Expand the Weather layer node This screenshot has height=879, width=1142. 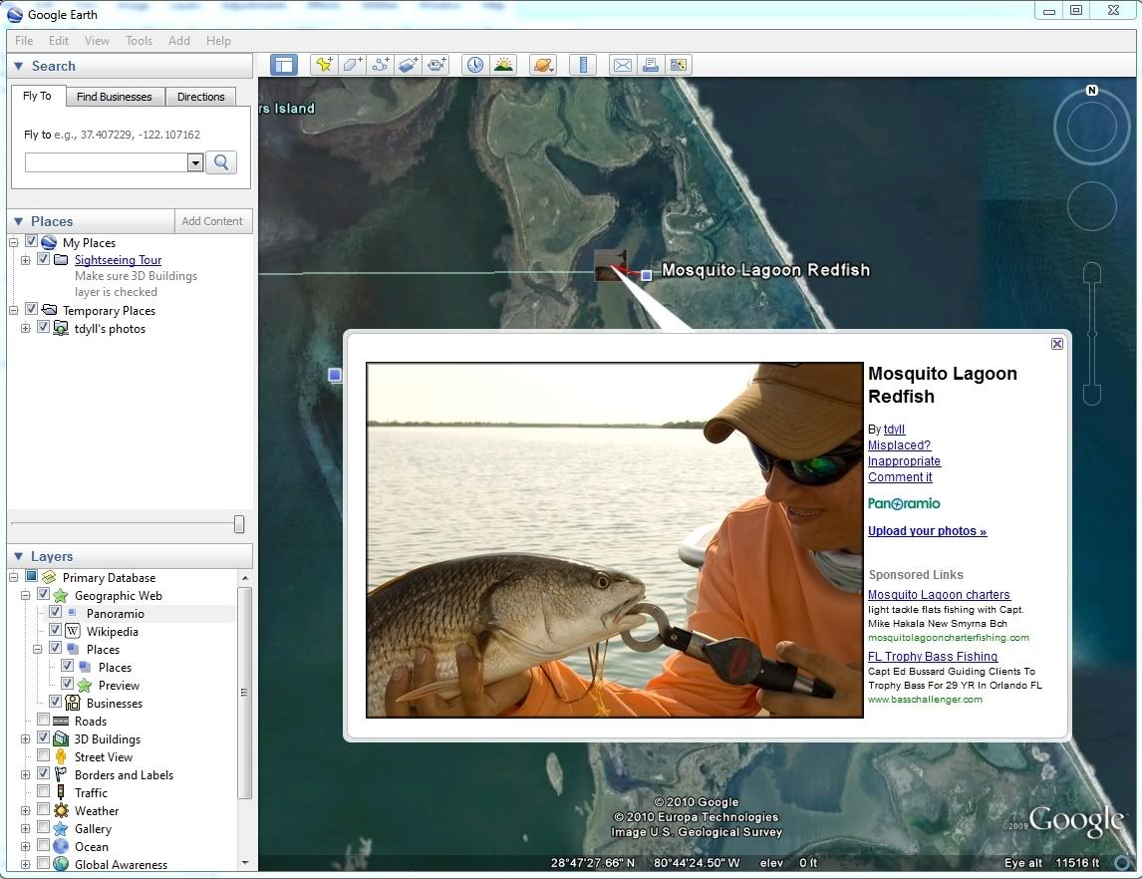coord(26,810)
